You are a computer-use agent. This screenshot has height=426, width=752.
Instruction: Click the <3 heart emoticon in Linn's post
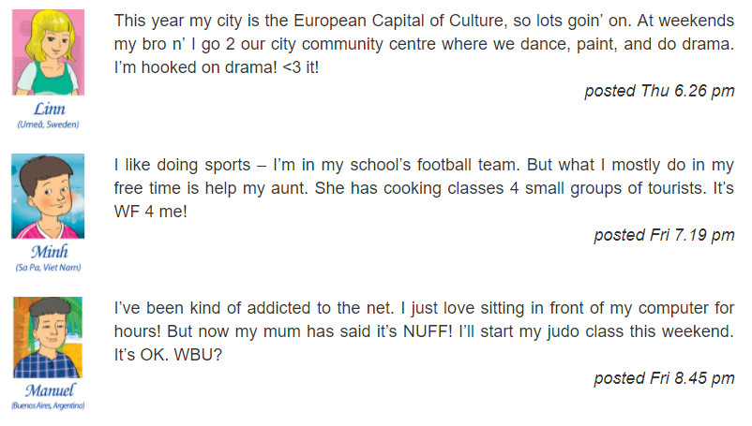[292, 67]
